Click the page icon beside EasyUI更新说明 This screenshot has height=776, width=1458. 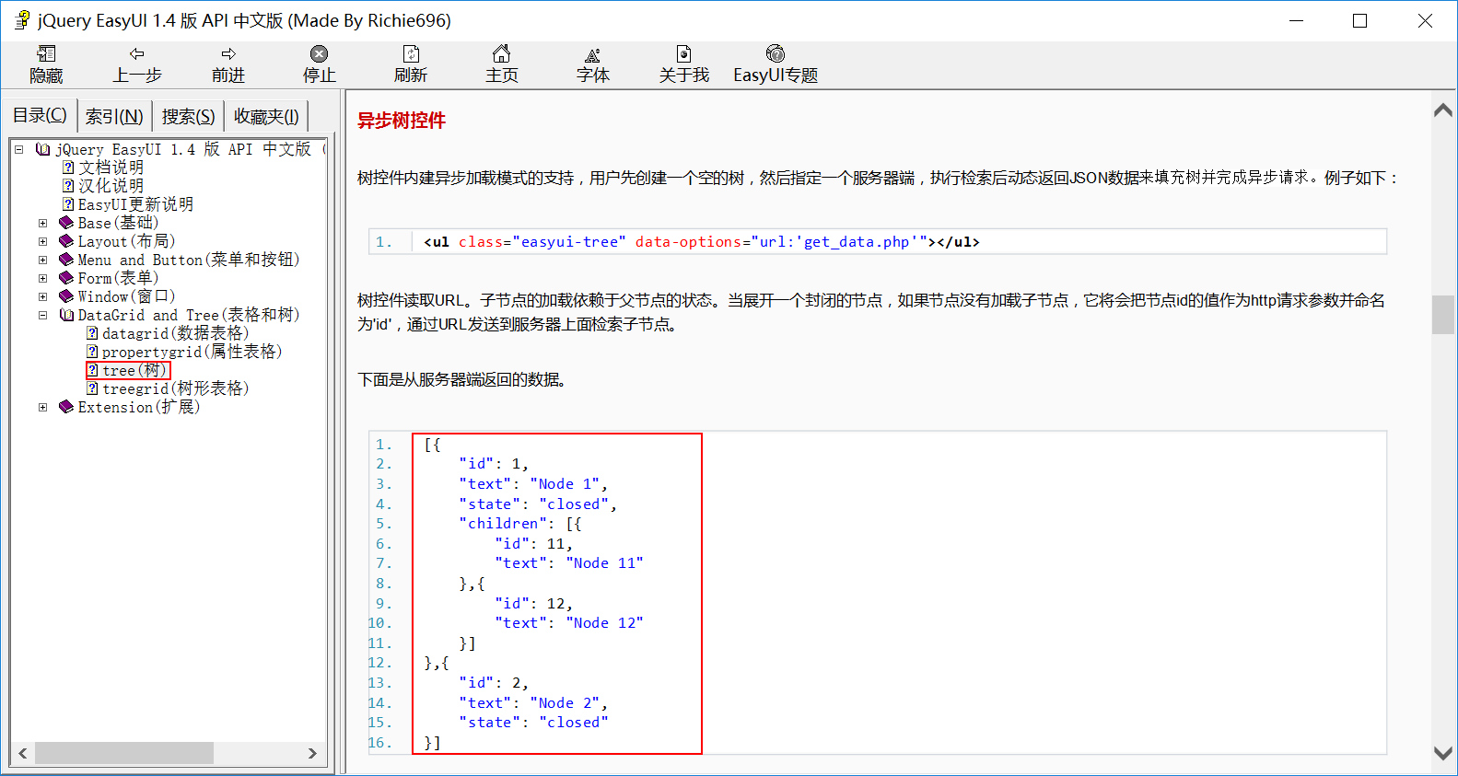click(x=68, y=204)
